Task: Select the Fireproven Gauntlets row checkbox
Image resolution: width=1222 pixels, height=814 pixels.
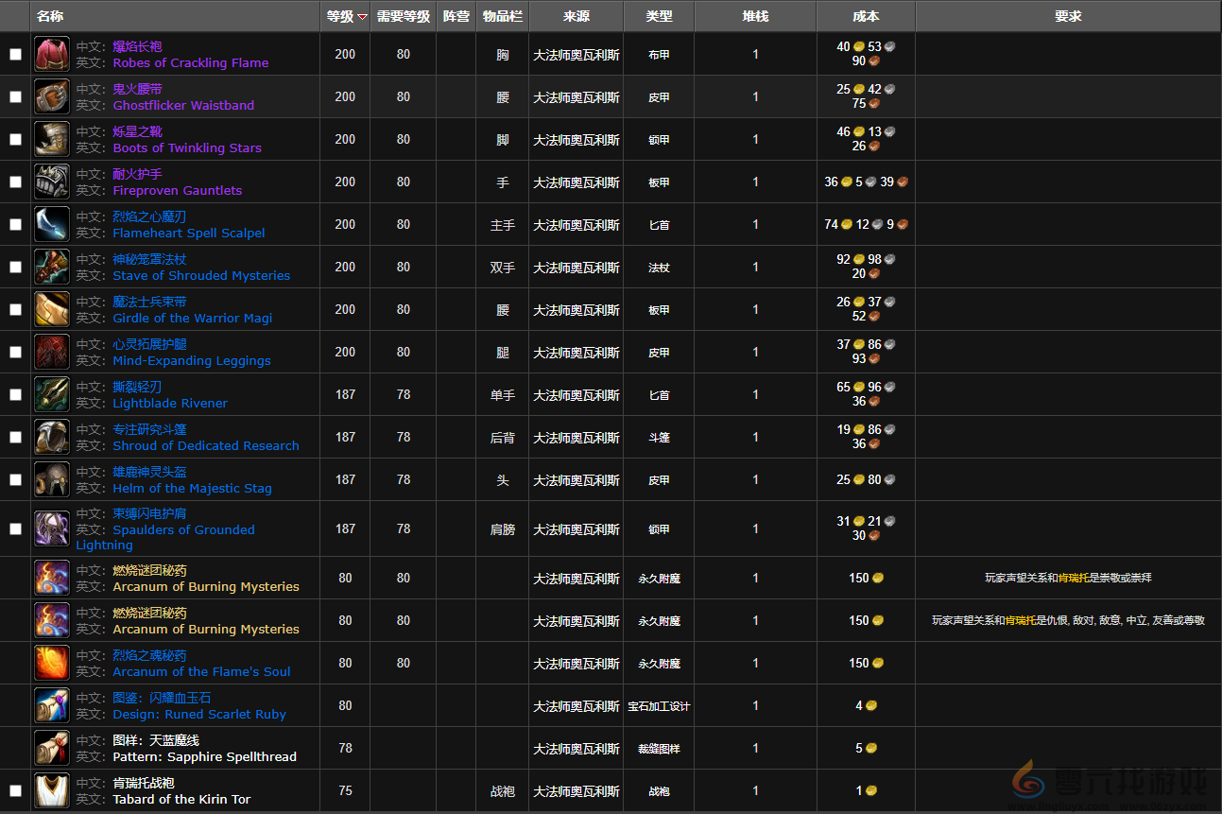Action: click(15, 182)
